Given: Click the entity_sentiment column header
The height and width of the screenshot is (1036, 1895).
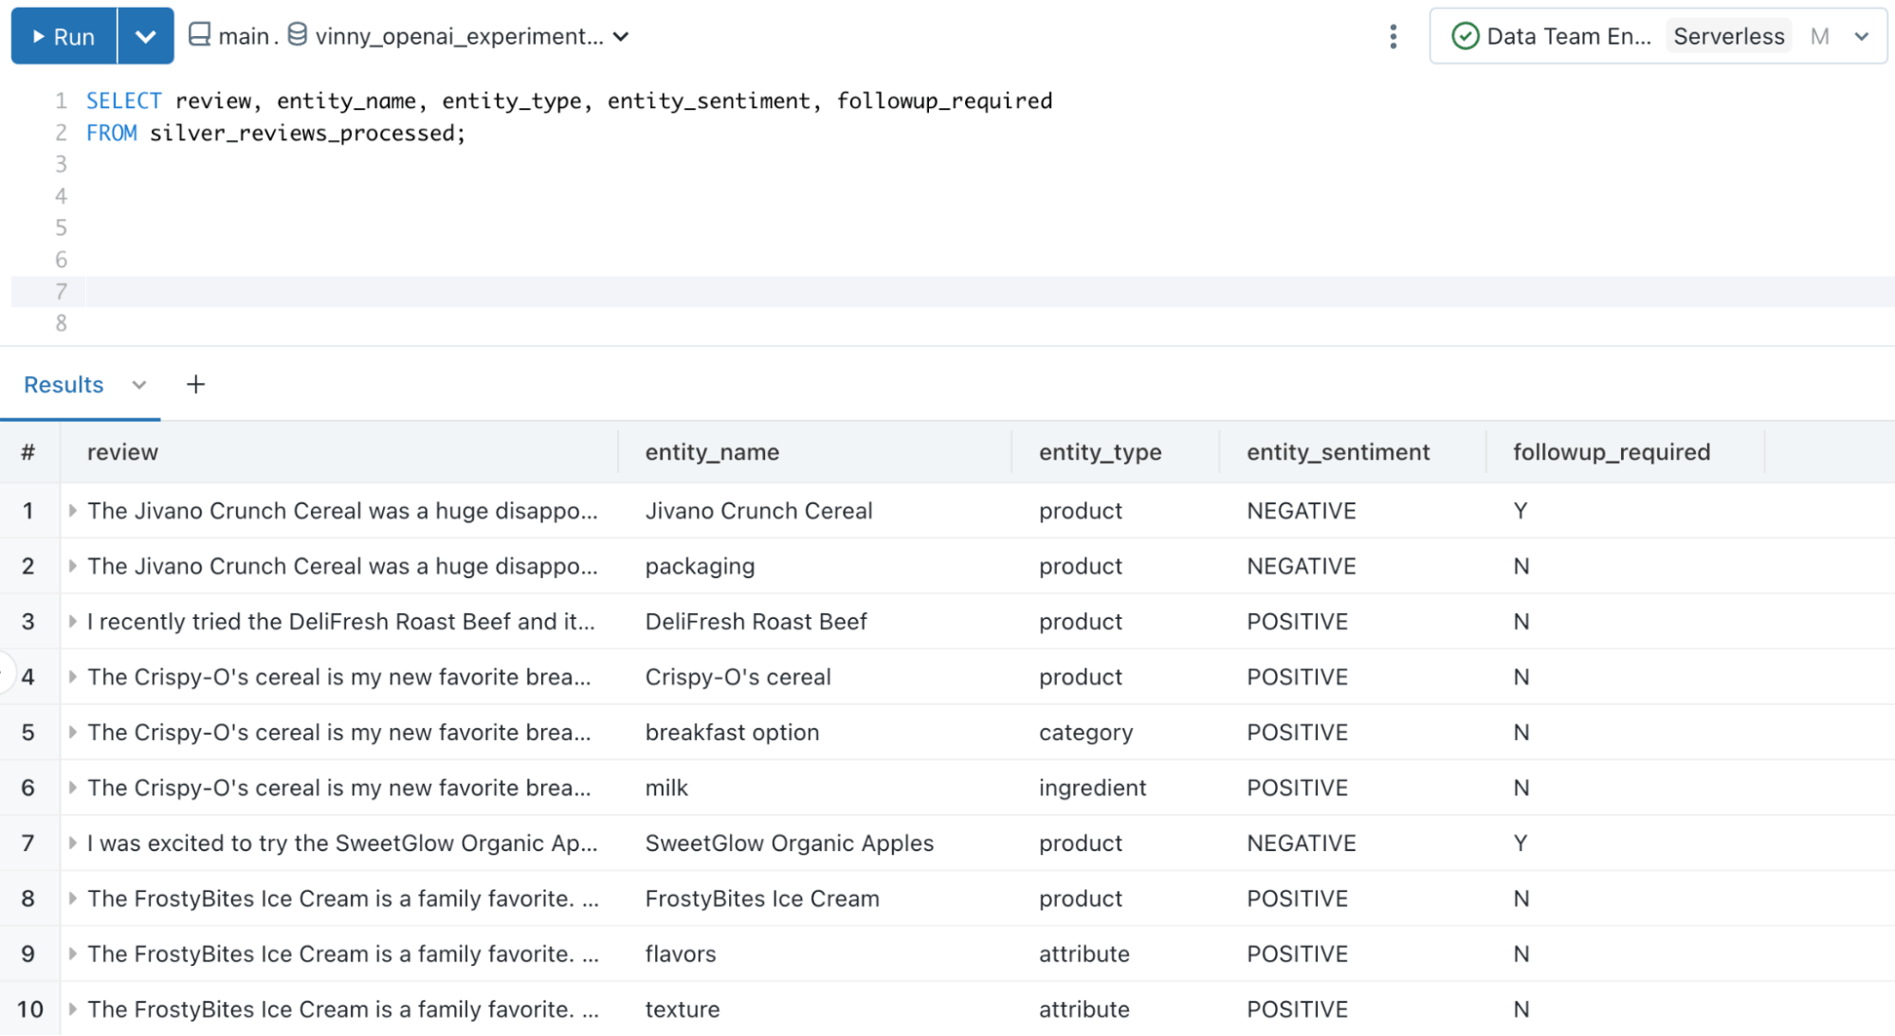Looking at the screenshot, I should (1338, 452).
